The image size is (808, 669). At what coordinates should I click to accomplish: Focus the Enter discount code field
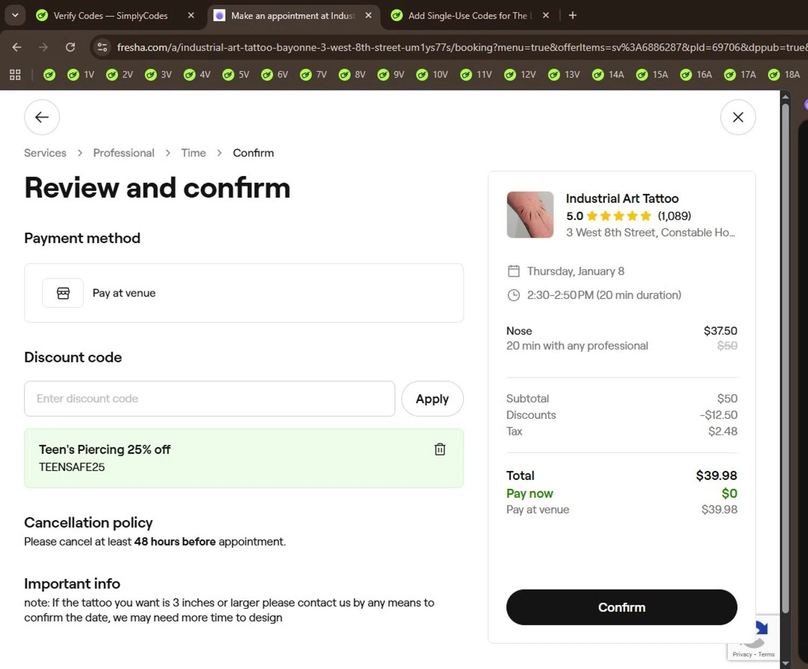(210, 399)
